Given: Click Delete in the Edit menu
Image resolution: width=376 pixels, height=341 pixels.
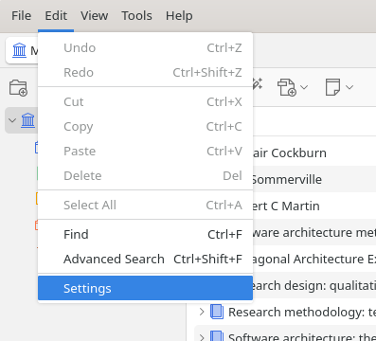Looking at the screenshot, I should pos(145,175).
